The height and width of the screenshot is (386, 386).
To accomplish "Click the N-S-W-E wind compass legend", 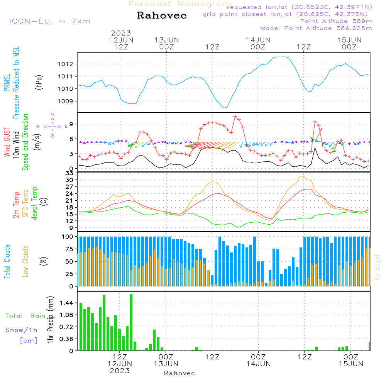I will tap(52, 126).
